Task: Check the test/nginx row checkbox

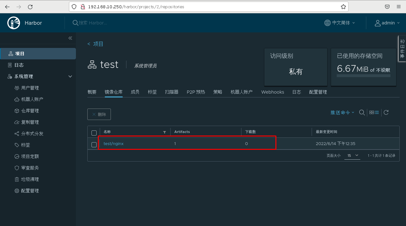Action: pyautogui.click(x=94, y=145)
